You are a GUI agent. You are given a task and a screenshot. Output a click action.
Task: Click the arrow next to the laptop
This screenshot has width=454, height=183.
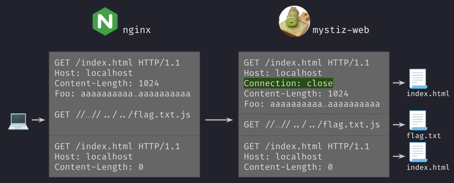click(x=38, y=120)
